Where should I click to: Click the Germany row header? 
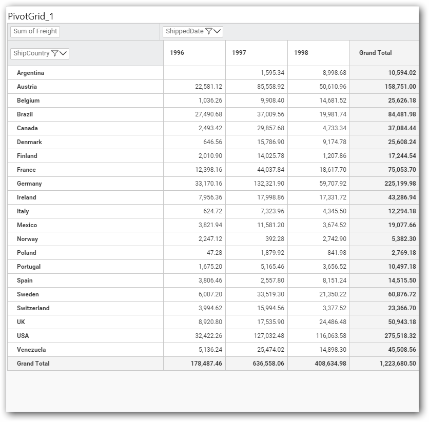[x=29, y=184]
